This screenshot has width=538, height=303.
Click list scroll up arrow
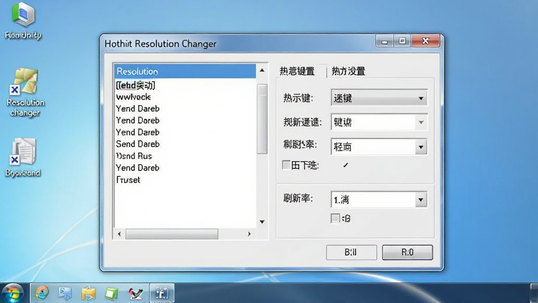(x=262, y=70)
